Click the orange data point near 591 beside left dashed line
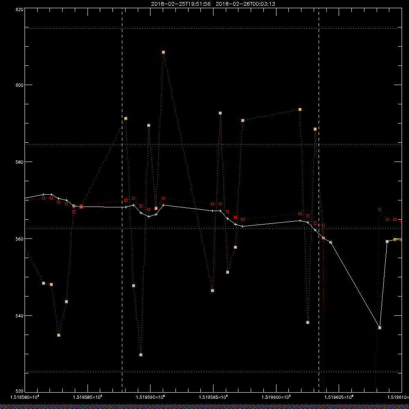 click(x=126, y=119)
